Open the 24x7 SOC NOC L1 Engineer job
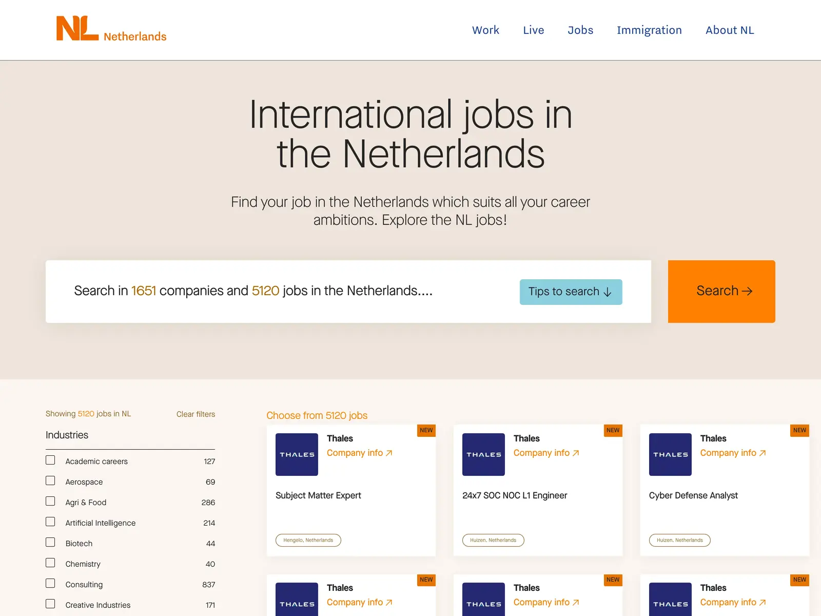821x616 pixels. (x=515, y=495)
